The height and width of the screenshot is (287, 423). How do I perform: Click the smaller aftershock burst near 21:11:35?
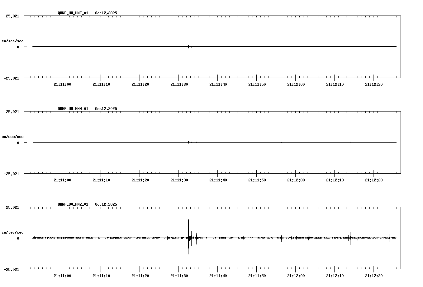click(x=197, y=238)
